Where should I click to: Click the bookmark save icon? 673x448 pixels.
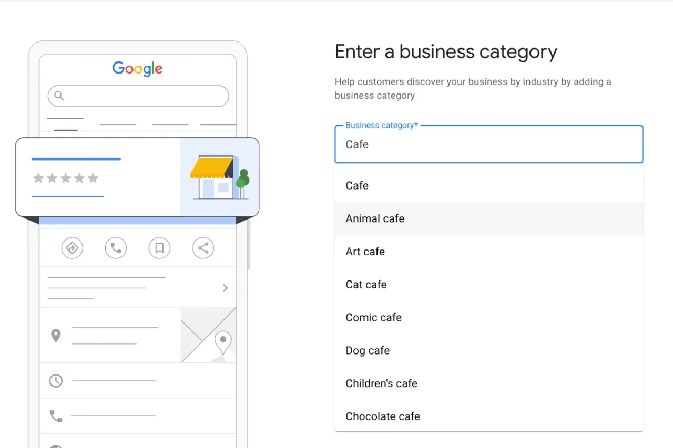[159, 248]
